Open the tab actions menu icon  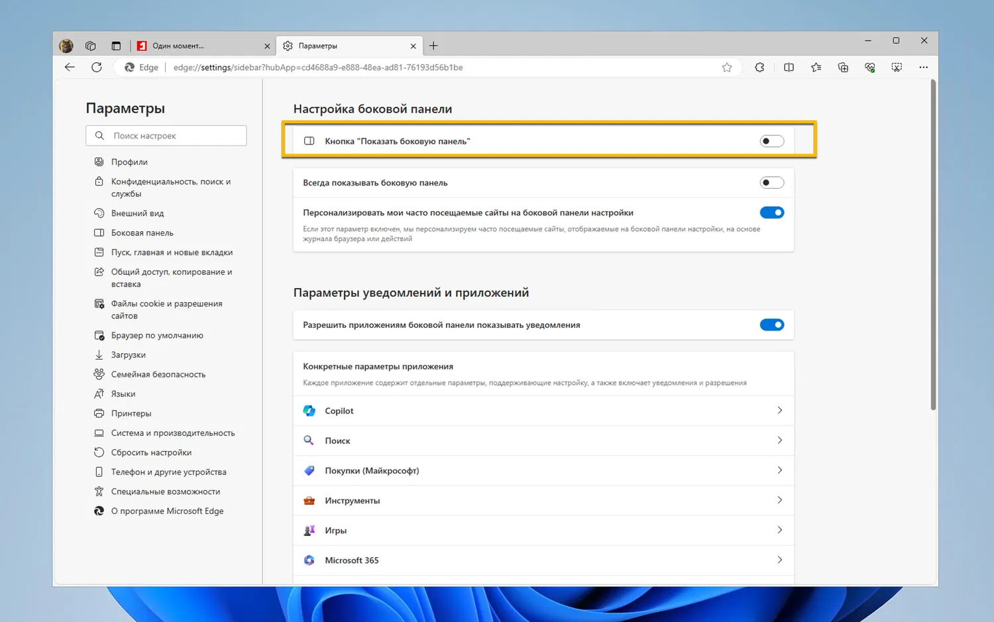point(116,46)
